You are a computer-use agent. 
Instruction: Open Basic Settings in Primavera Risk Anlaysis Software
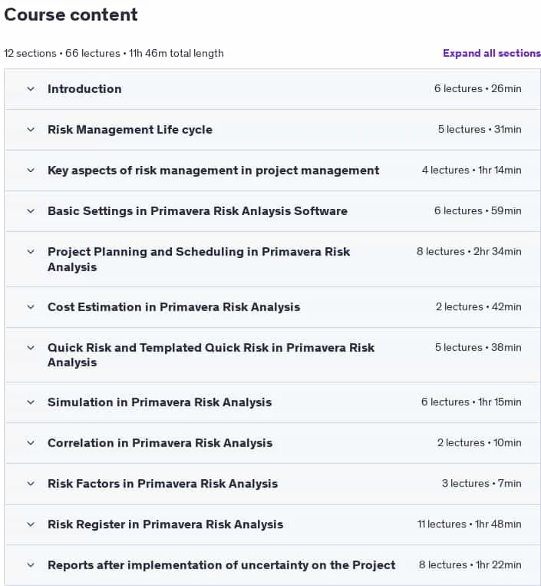(197, 211)
